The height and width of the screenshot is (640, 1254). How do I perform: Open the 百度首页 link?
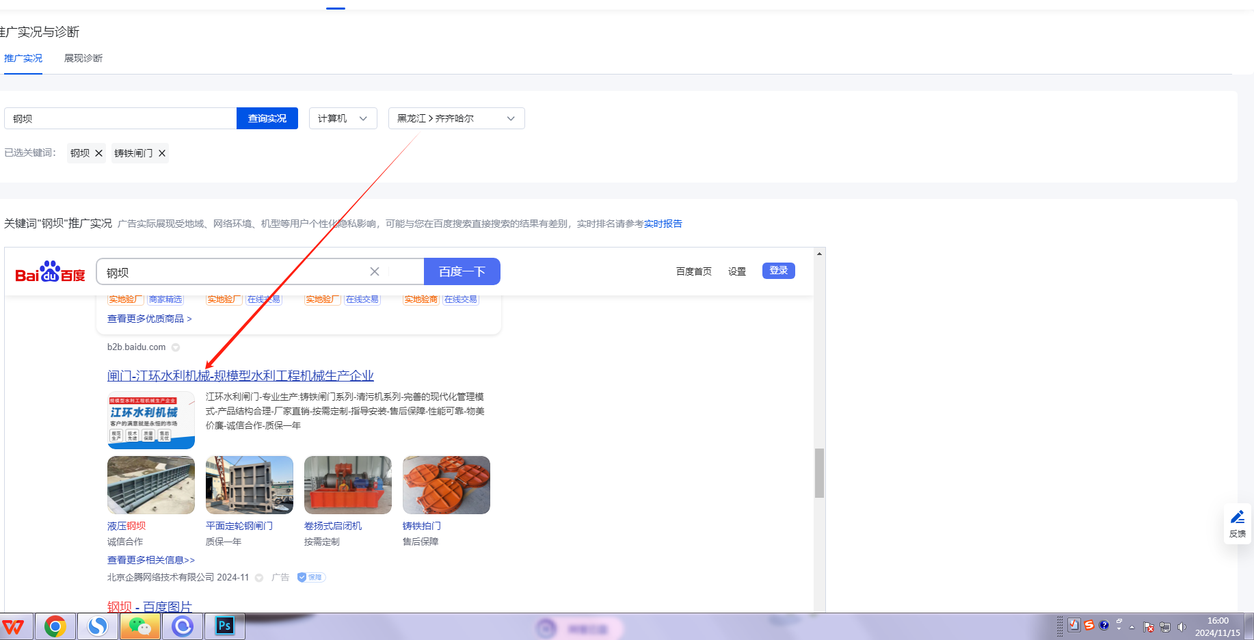pyautogui.click(x=694, y=271)
